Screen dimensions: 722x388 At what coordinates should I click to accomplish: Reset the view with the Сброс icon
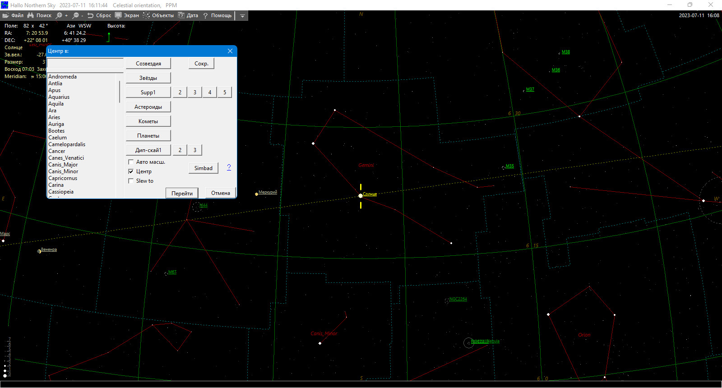(90, 15)
